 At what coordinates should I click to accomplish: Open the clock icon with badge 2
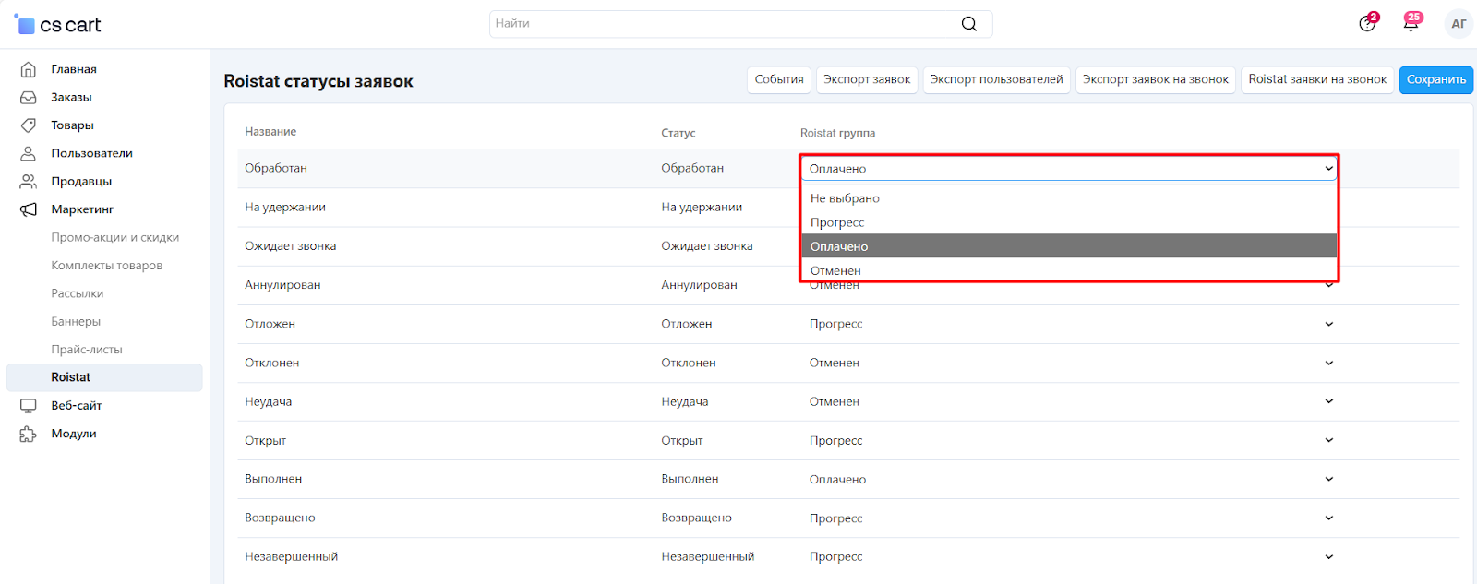coord(1367,23)
